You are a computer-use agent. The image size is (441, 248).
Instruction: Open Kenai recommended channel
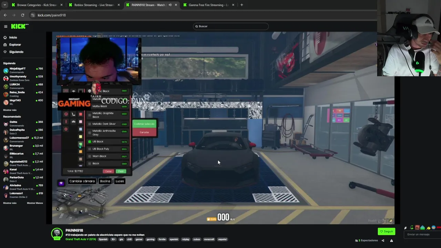(23, 171)
